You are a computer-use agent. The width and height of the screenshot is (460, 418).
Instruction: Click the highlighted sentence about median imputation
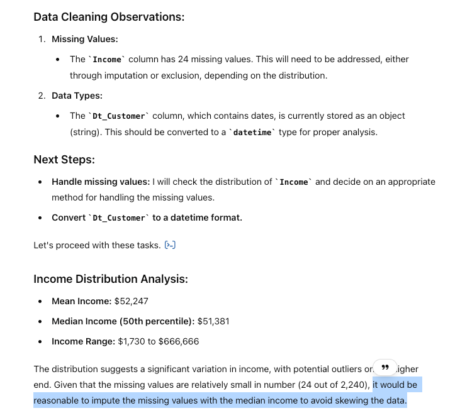tap(220, 400)
